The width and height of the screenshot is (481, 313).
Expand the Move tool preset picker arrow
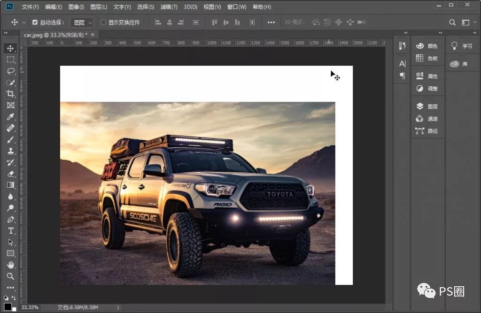(23, 23)
